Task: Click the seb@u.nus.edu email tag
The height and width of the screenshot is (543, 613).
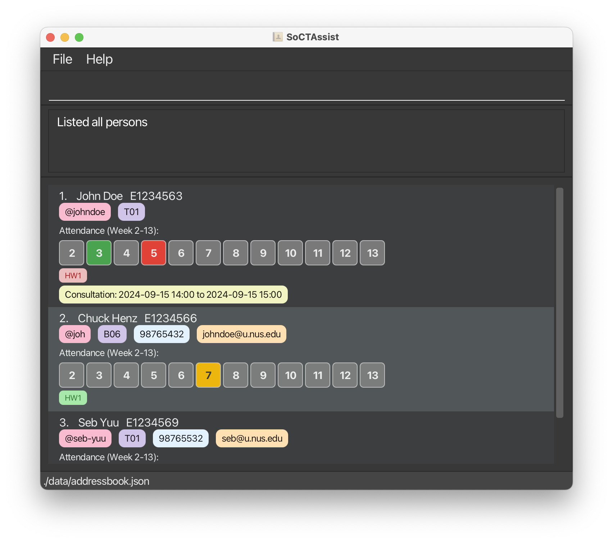Action: point(252,438)
